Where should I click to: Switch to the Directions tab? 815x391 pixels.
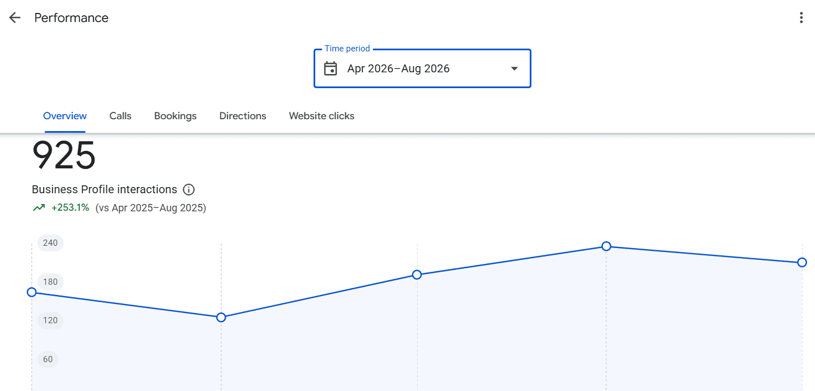[x=243, y=116]
